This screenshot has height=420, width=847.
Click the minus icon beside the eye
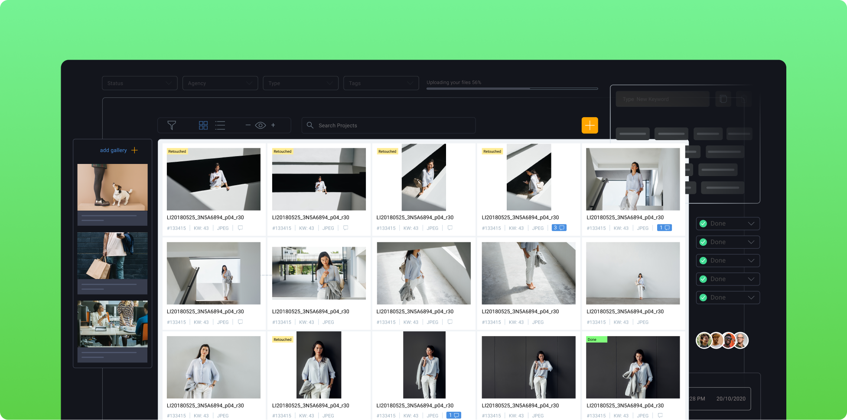248,125
